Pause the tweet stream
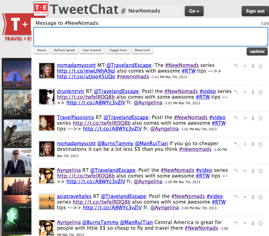The image size is (269, 236). pyautogui.click(x=41, y=50)
